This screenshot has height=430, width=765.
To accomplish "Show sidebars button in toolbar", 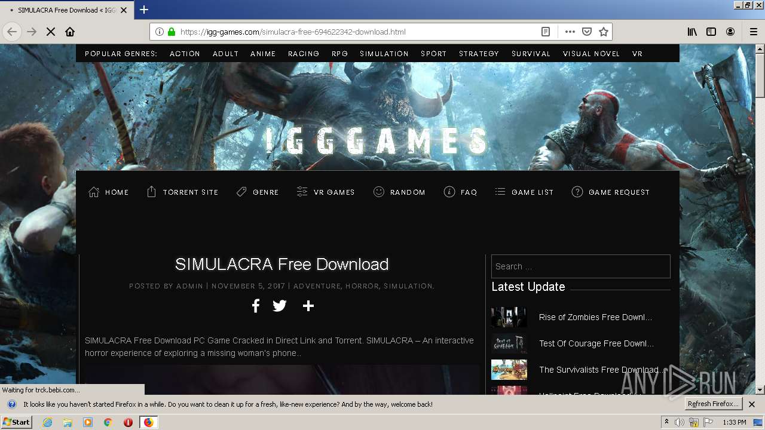I will pos(711,32).
